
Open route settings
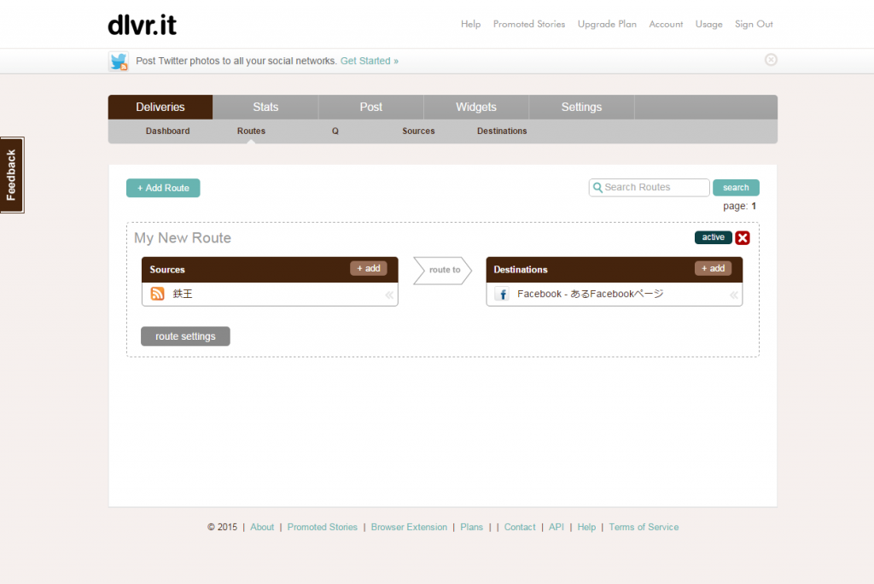tap(185, 336)
